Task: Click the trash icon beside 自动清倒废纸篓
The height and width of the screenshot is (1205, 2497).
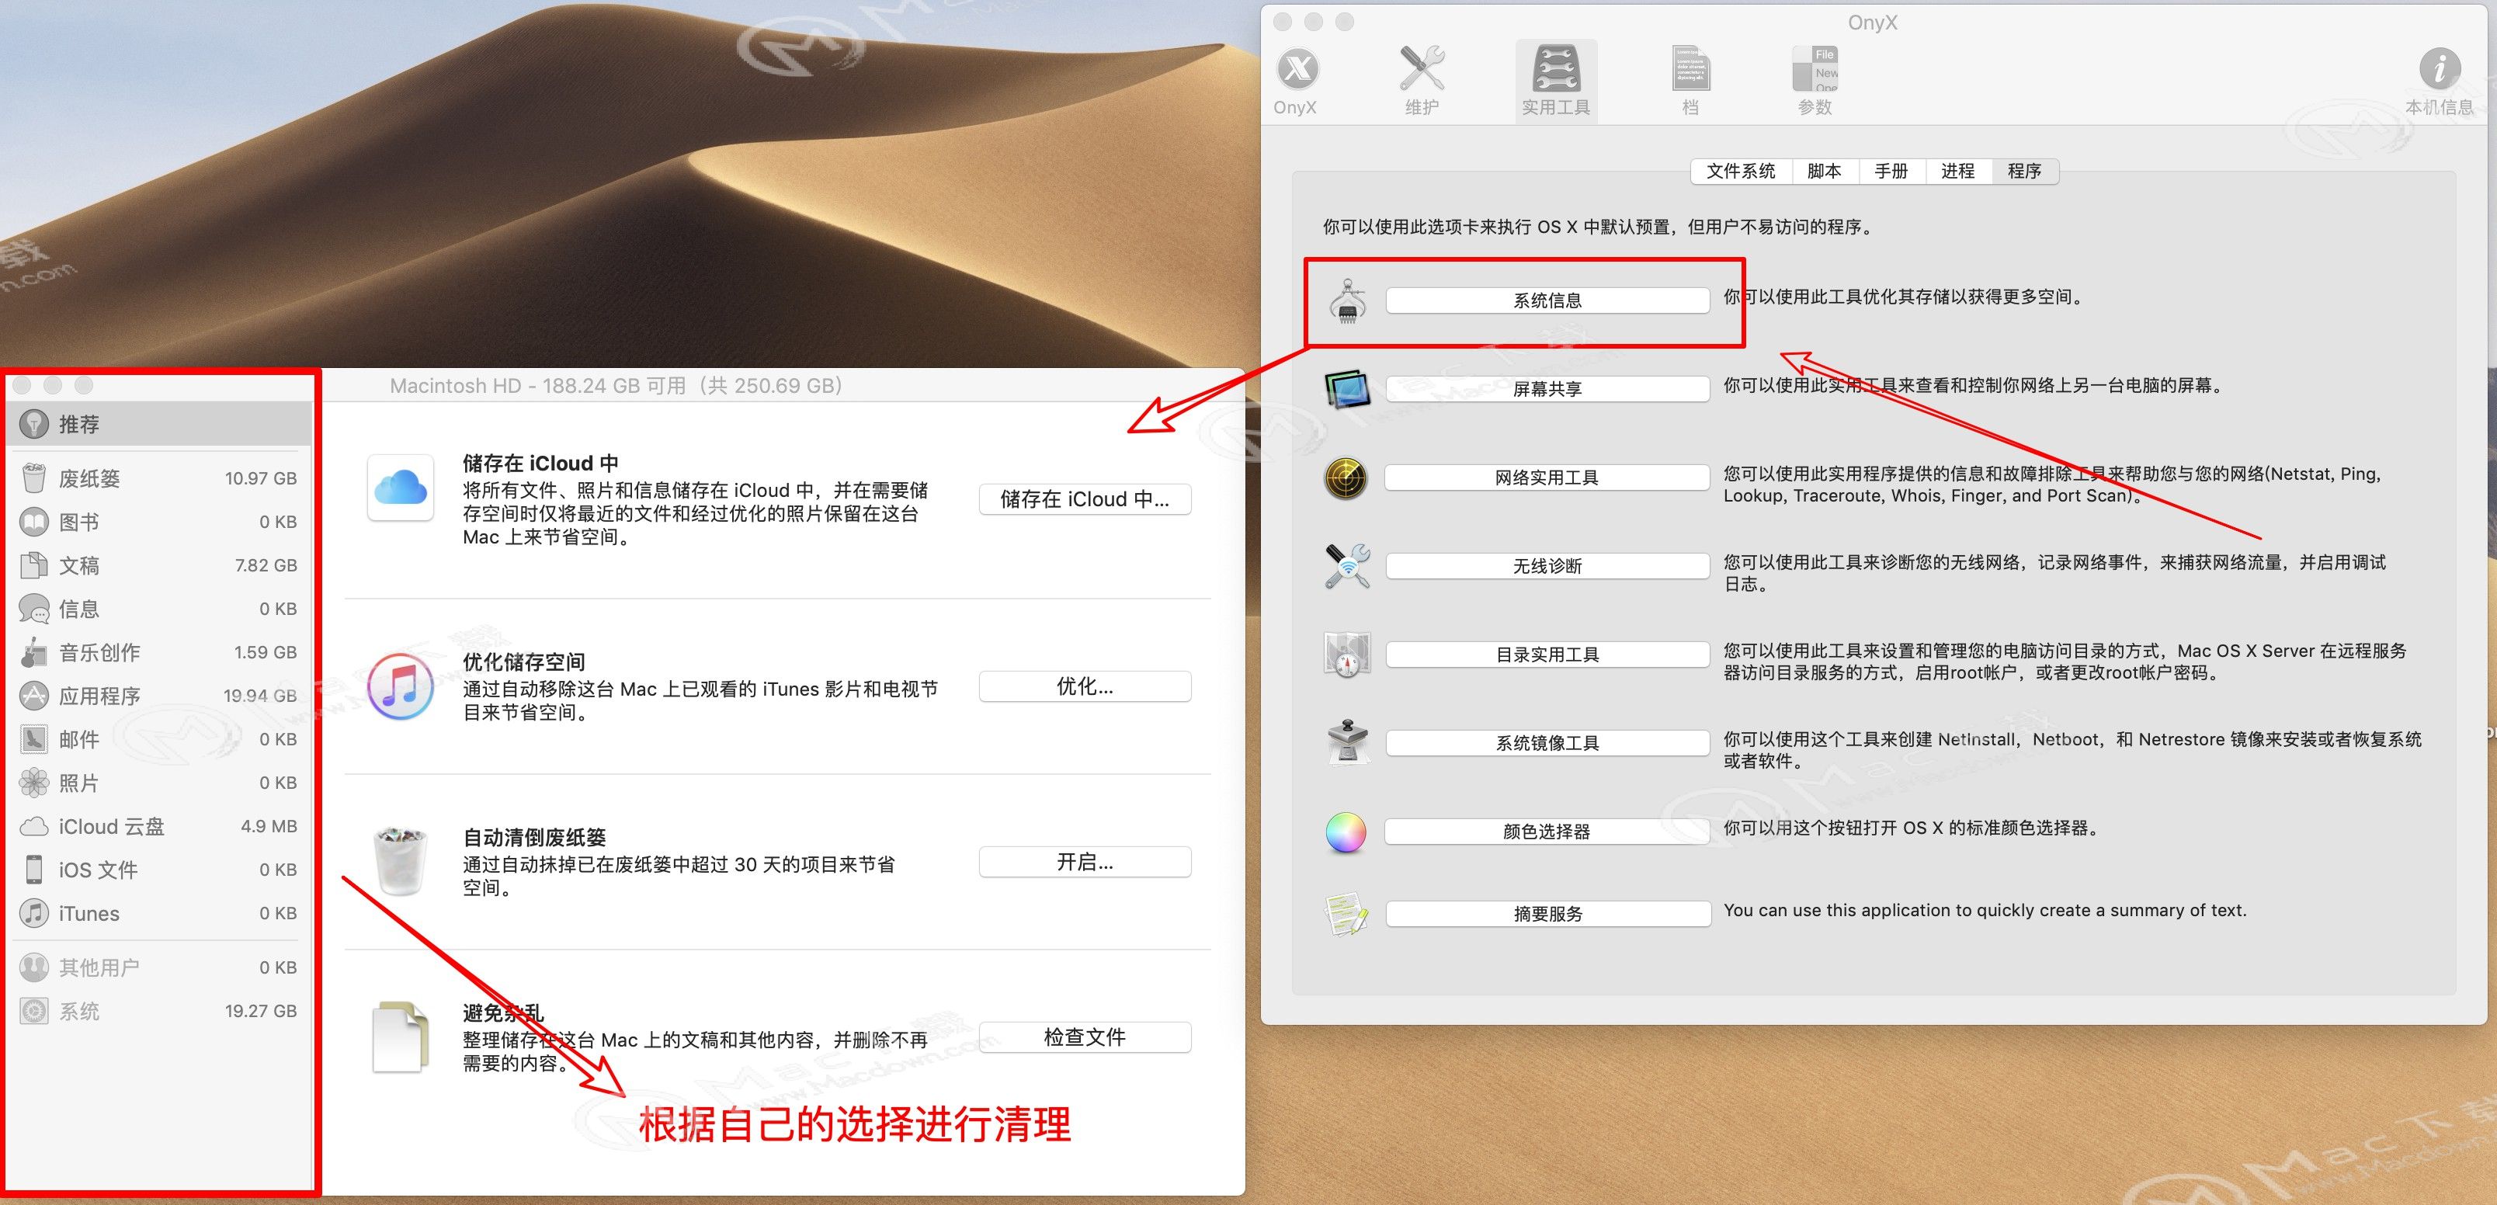Action: 401,861
